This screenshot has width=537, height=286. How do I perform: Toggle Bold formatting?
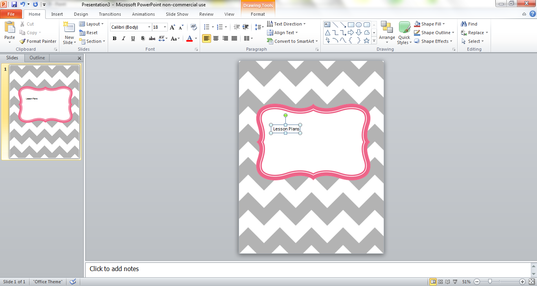tap(114, 38)
